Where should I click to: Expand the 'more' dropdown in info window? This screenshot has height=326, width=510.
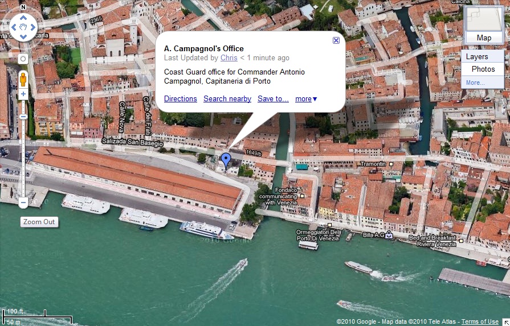(306, 98)
